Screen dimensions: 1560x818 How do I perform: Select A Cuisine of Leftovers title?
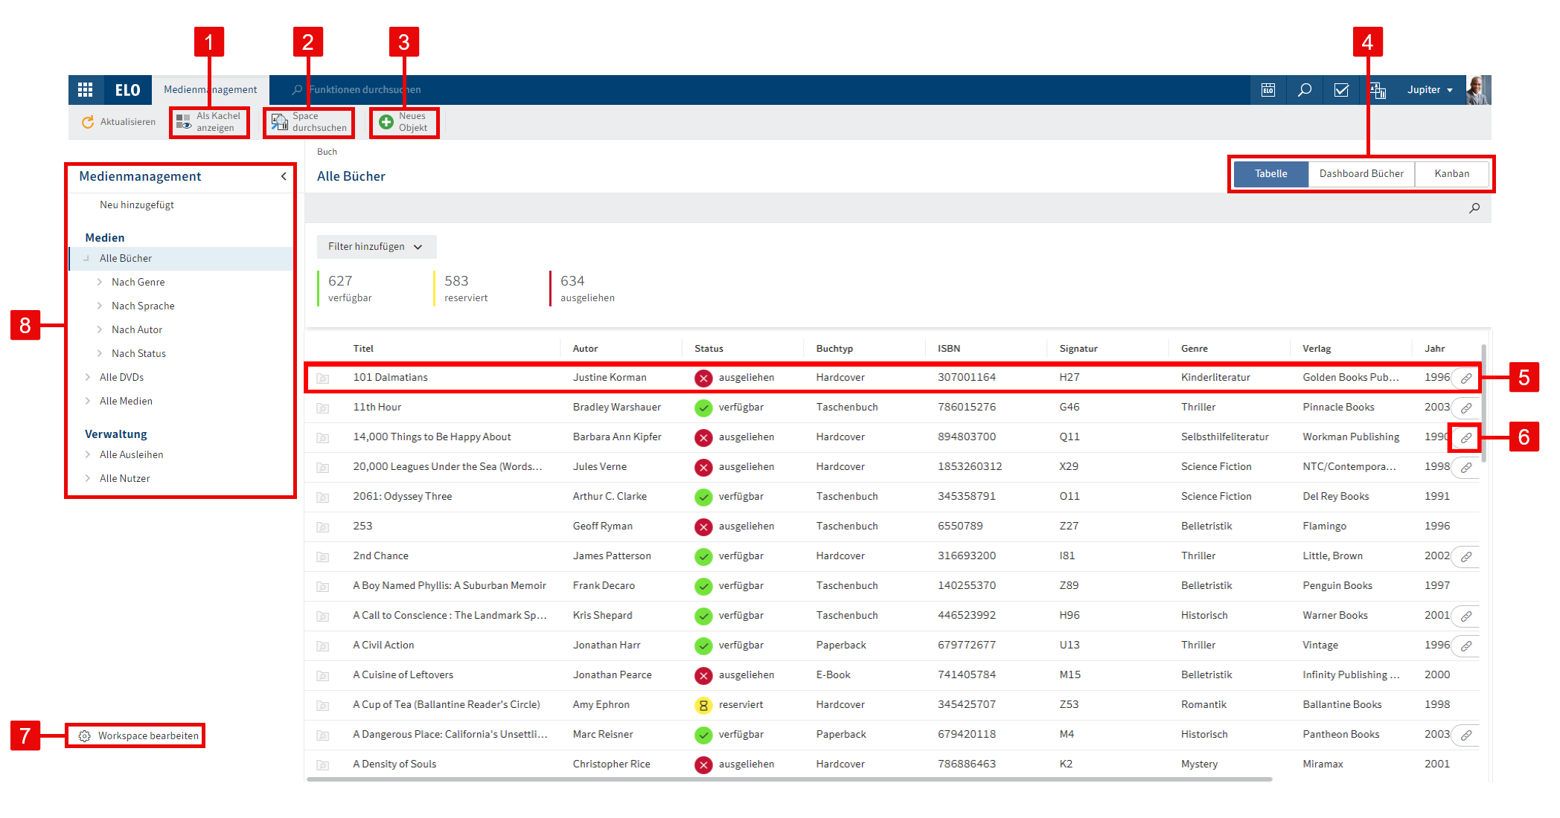[x=403, y=675]
